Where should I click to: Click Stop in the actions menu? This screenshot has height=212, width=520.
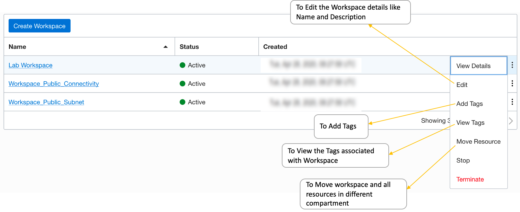tap(463, 161)
